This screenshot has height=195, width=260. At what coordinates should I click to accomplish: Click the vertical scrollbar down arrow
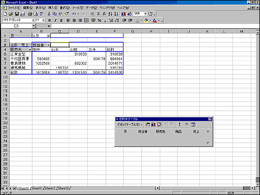click(x=258, y=185)
